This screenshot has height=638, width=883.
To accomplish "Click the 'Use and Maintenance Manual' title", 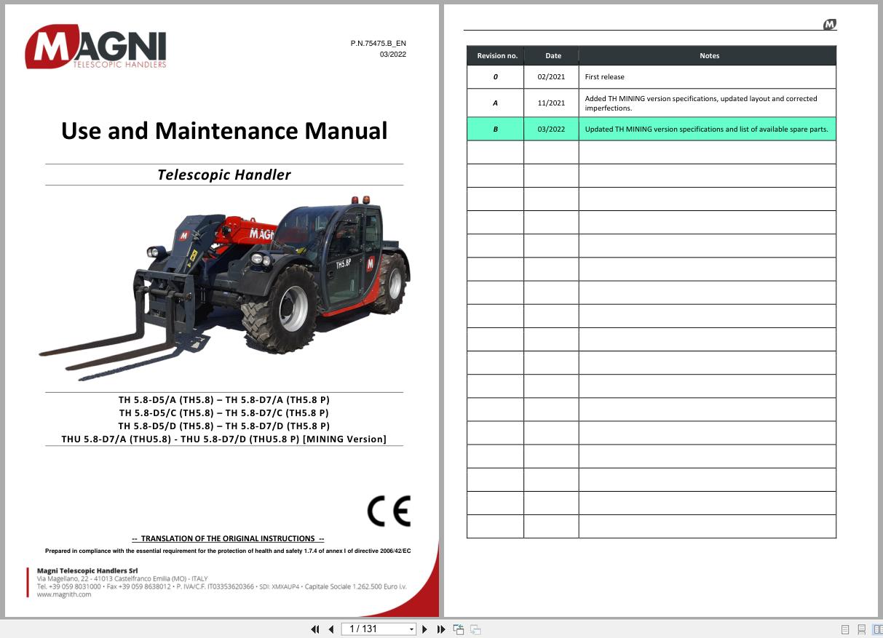I will (224, 131).
